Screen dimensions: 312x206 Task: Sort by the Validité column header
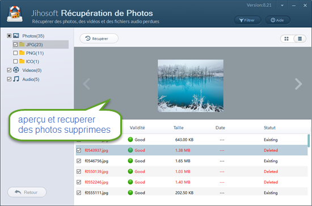(137, 128)
